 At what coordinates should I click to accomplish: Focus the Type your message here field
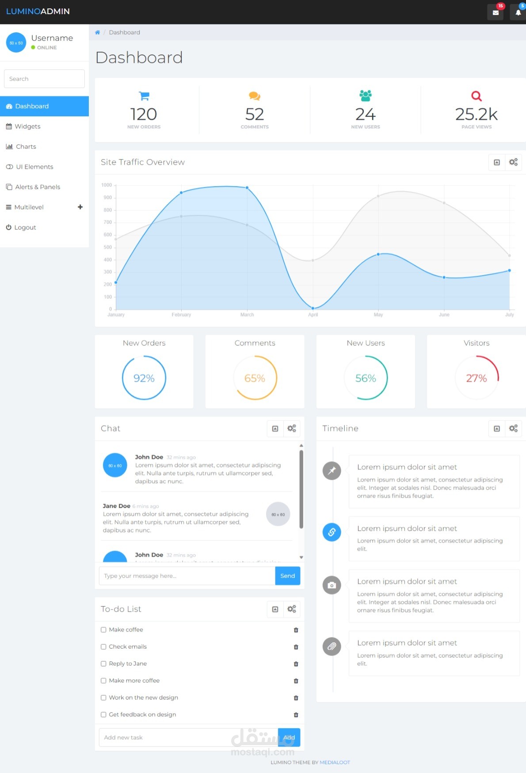187,576
